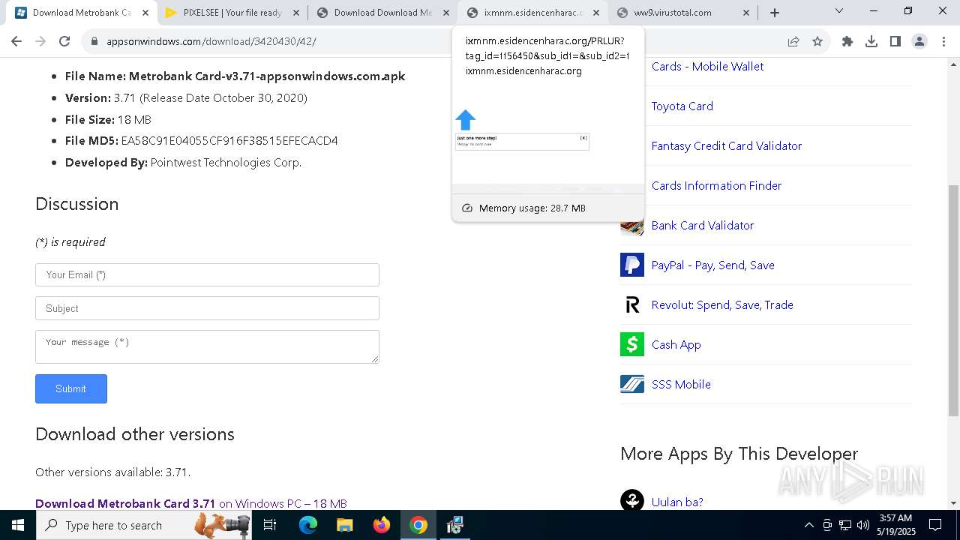
Task: Open Cash App link
Action: pos(676,344)
